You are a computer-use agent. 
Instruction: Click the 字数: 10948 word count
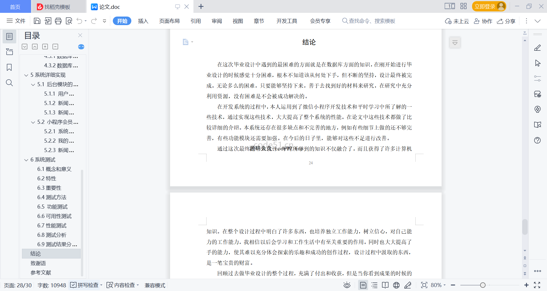point(52,285)
